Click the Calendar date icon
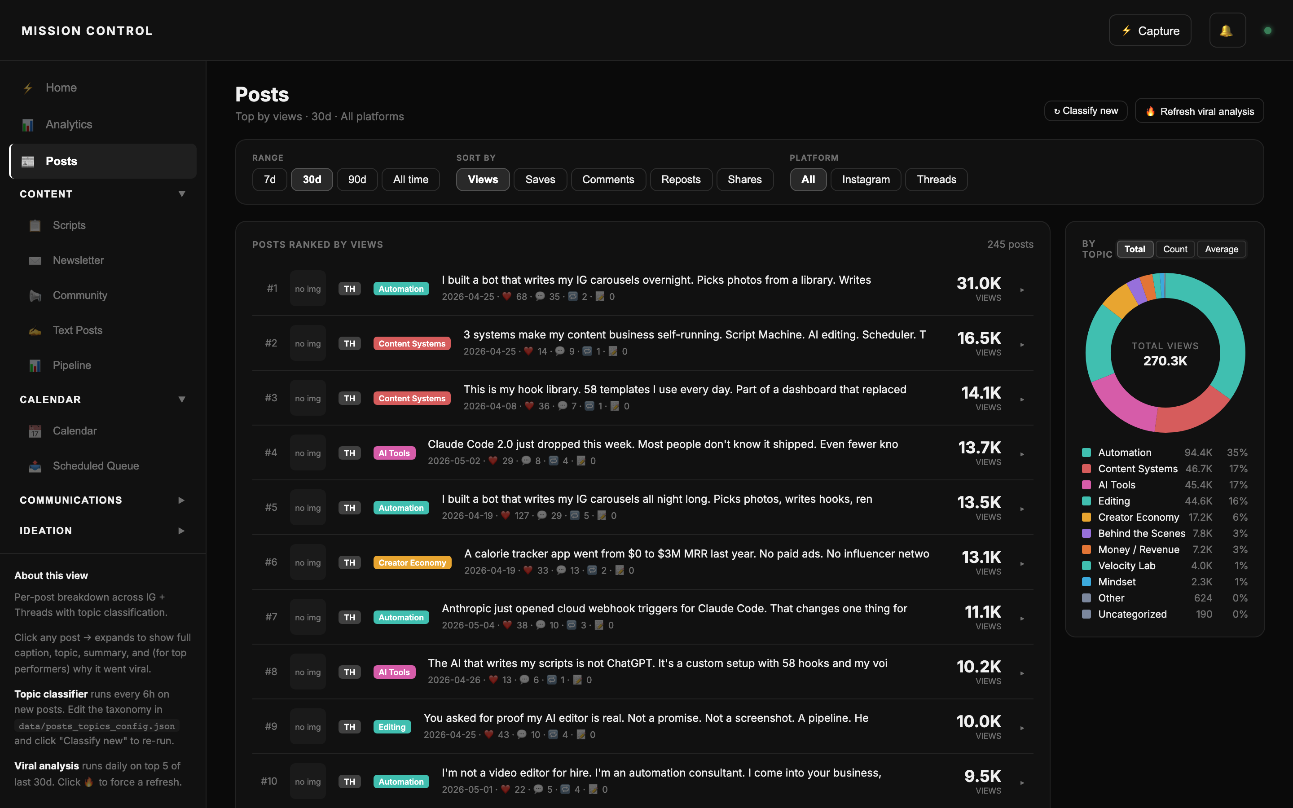1293x808 pixels. 35,431
